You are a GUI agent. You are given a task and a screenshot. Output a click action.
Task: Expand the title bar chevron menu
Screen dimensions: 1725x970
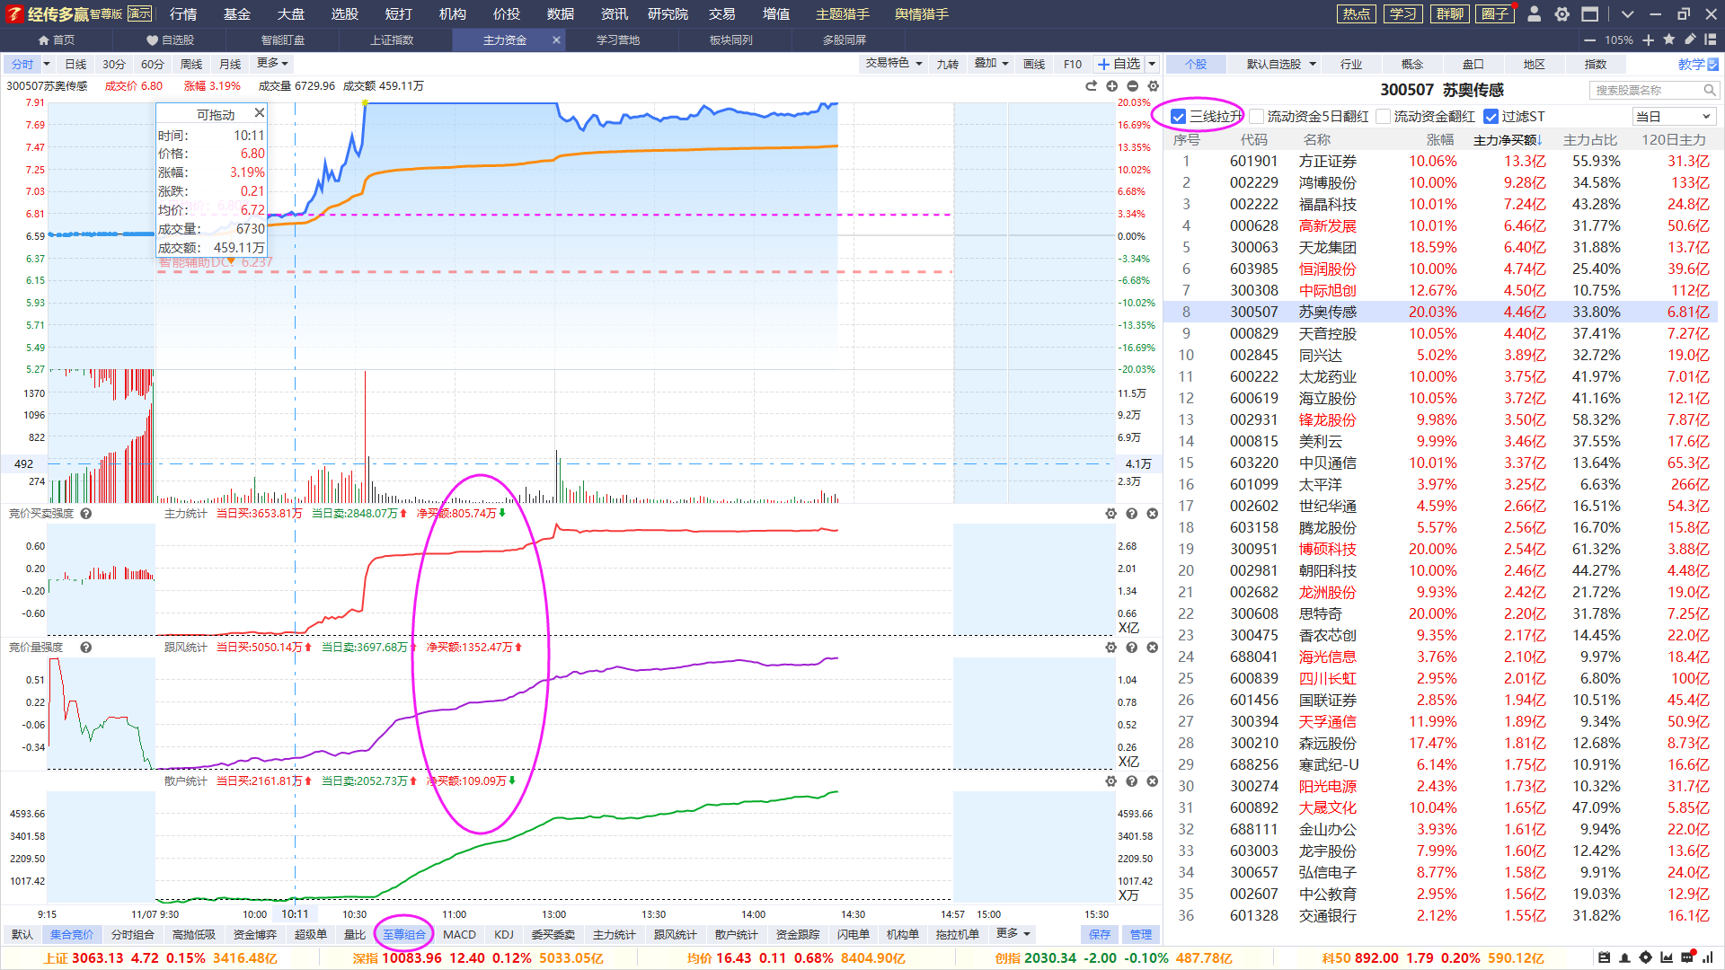click(1627, 14)
